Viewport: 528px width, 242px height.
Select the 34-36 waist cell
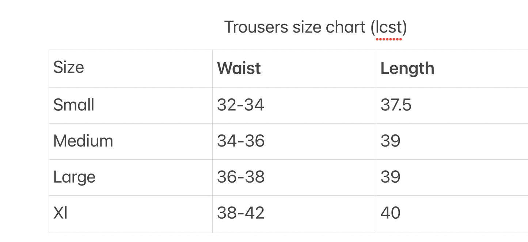240,141
